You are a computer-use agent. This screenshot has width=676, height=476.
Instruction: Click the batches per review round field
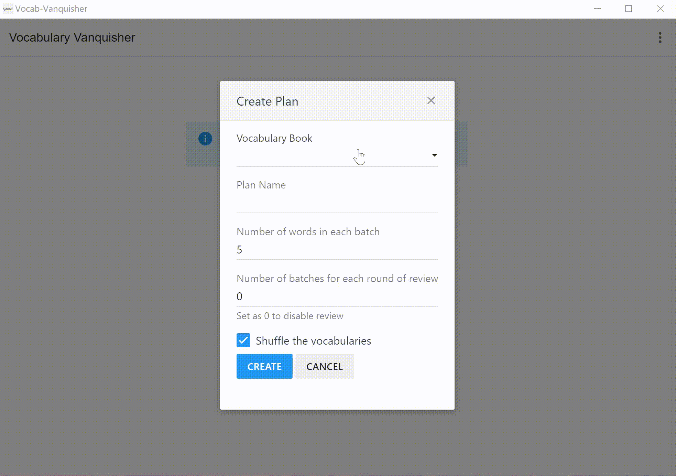pos(337,296)
